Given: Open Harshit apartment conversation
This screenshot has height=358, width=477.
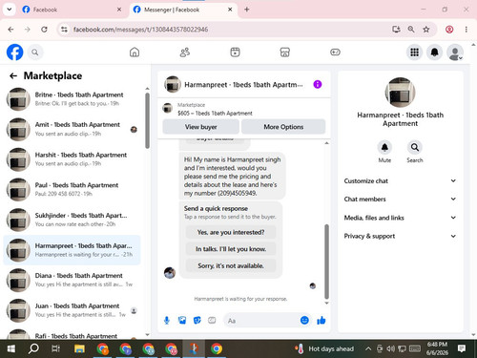Looking at the screenshot, I should [x=72, y=159].
